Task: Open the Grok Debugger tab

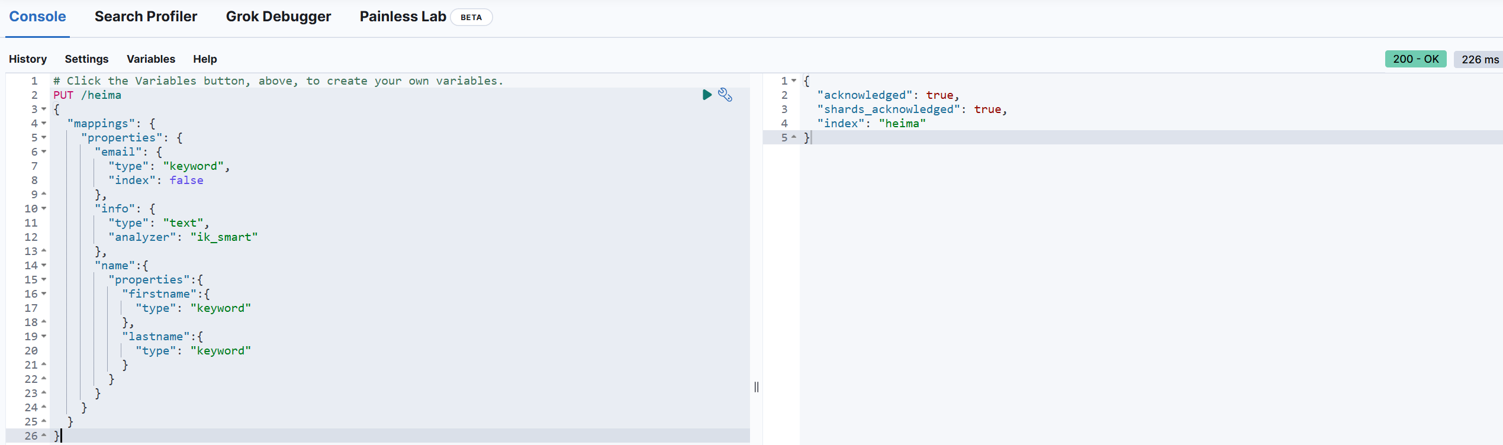Action: [x=278, y=17]
